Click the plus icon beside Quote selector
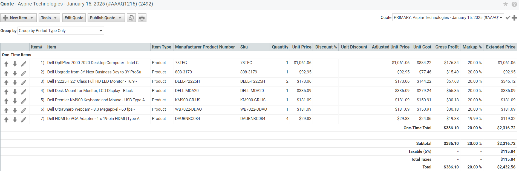Screen dimensions: 519x172 point(514,18)
